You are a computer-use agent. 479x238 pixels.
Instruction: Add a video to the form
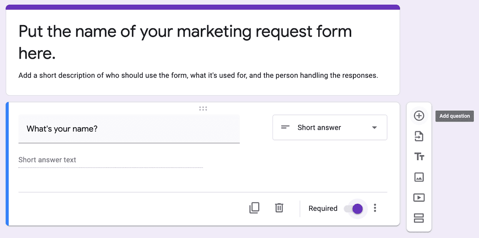(x=419, y=197)
